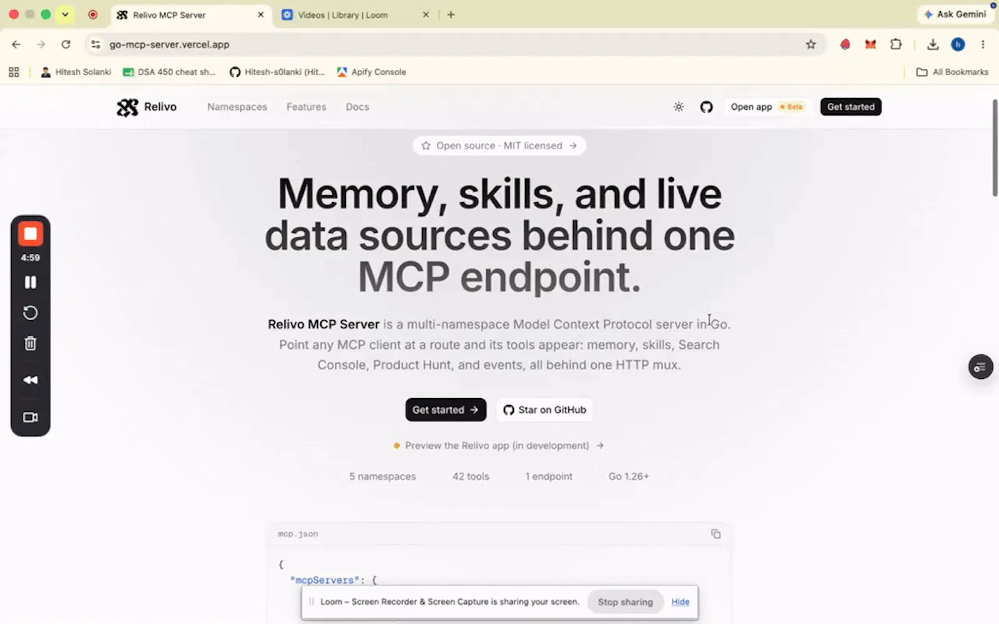Click the red recording indicator in tab bar
Viewport: 999px width, 624px height.
coord(92,14)
